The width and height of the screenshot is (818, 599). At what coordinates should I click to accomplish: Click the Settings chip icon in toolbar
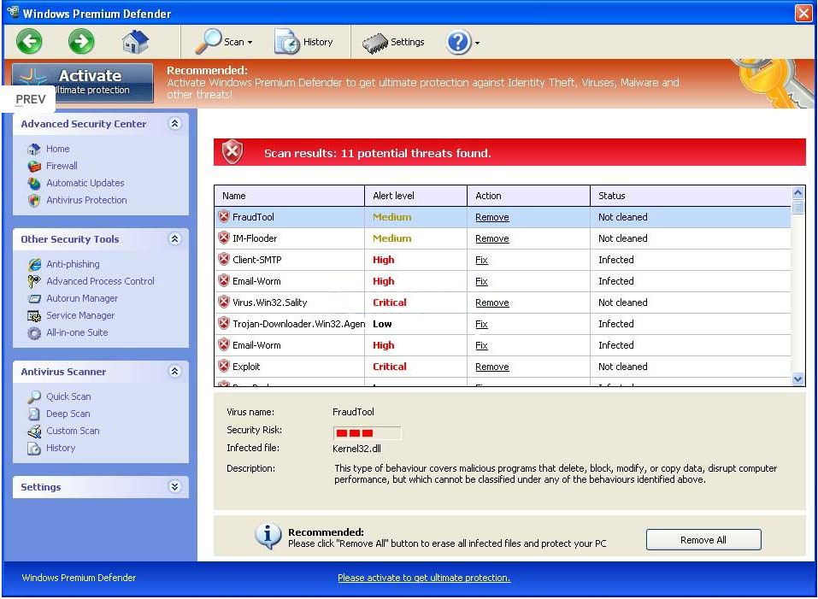pos(375,44)
